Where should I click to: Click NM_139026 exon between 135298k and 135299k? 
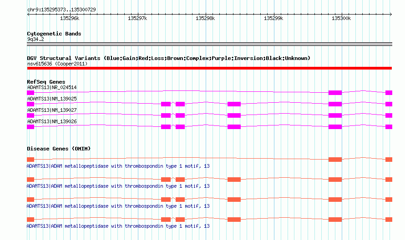[234, 127]
